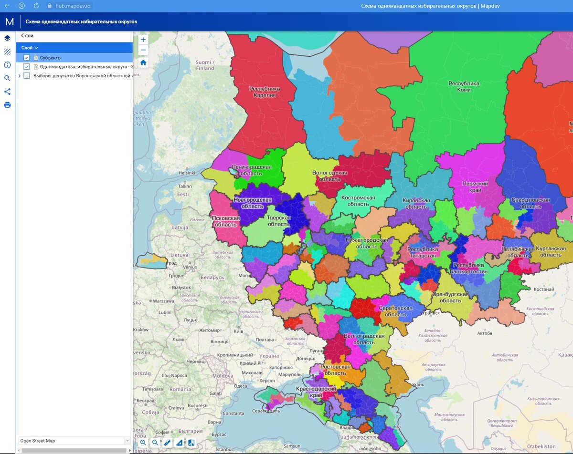Open the map Info tool
This screenshot has height=454, width=573.
(x=7, y=65)
